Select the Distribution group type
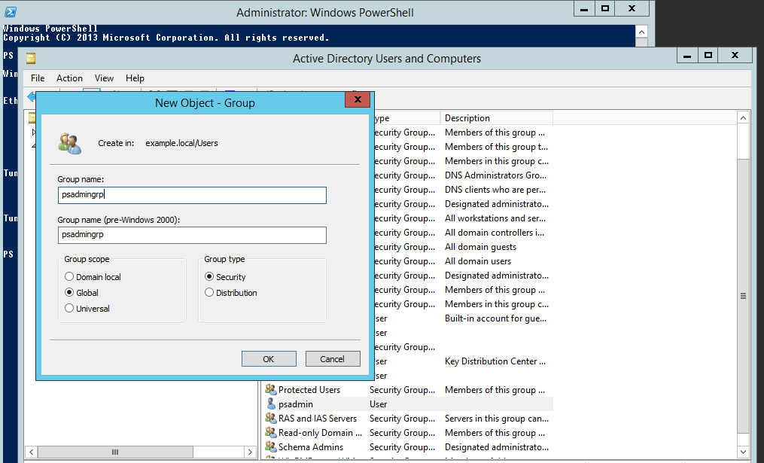Screen dimensions: 764x463 [209, 292]
